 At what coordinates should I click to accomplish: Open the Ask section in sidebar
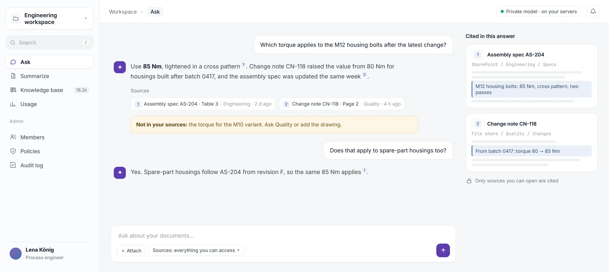(x=49, y=62)
